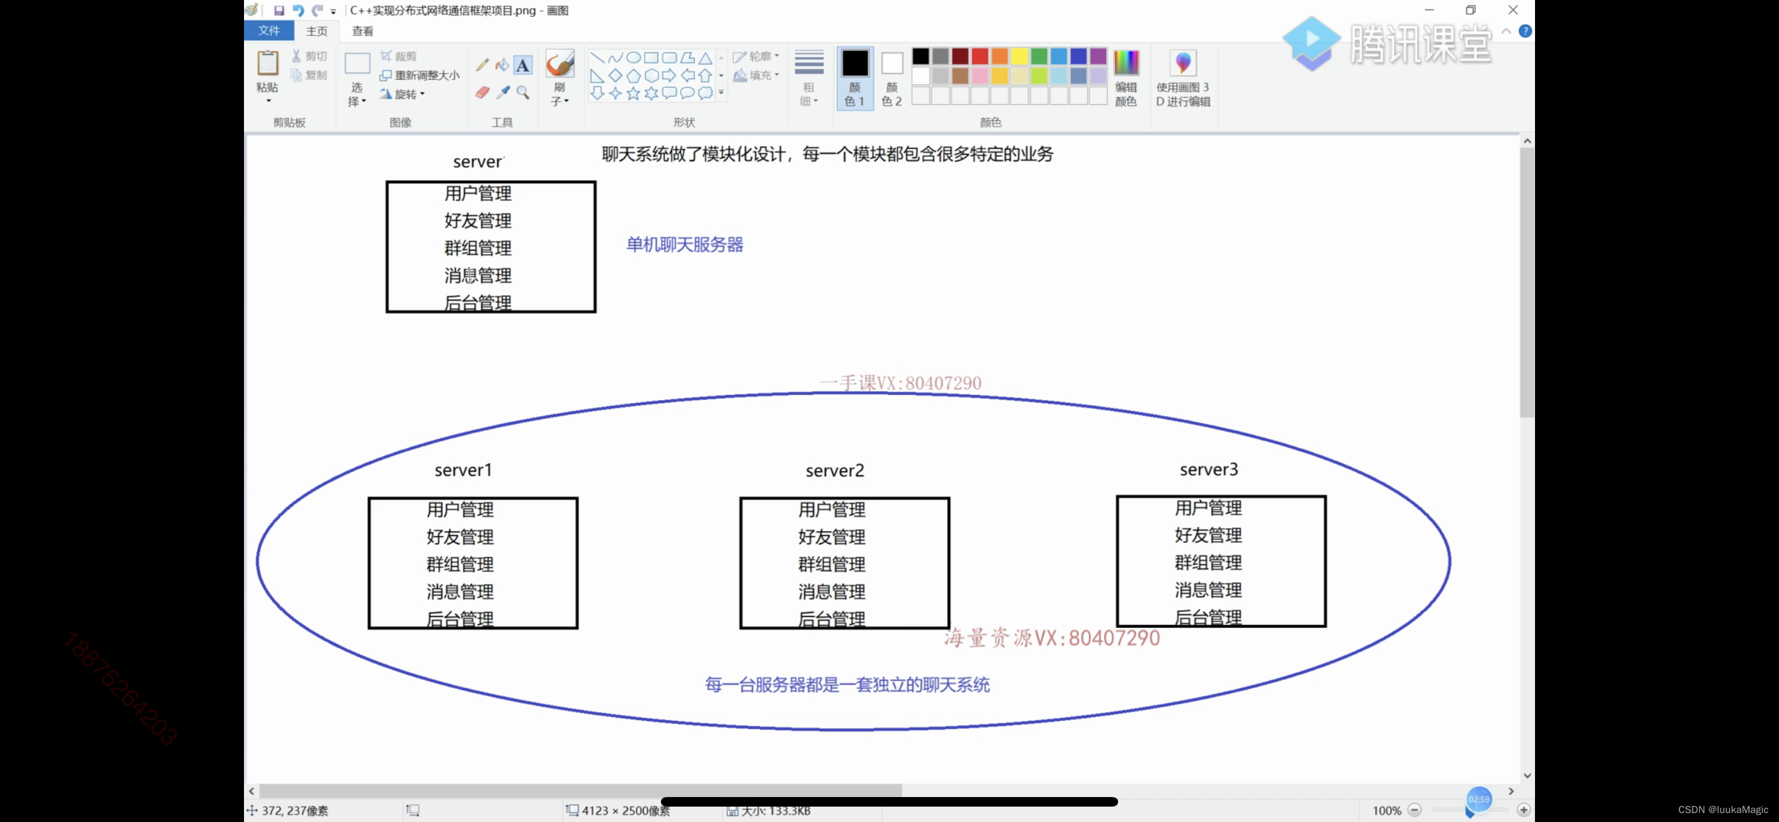Pick the yellow color swatch

tap(1019, 56)
